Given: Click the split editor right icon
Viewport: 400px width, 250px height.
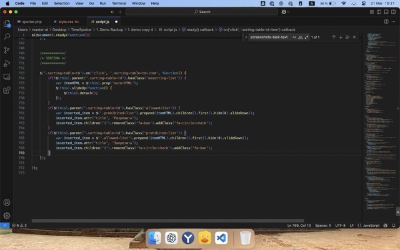Looking at the screenshot, I should 386,21.
